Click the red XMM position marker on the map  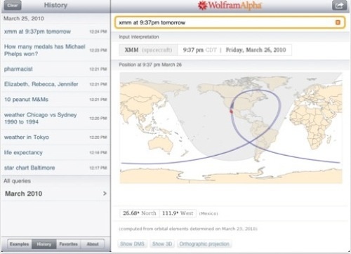pyautogui.click(x=231, y=112)
